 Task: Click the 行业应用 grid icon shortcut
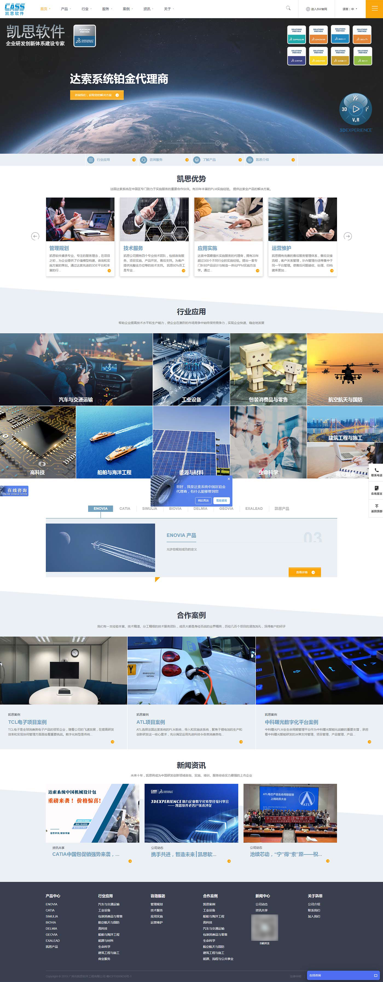pos(91,160)
